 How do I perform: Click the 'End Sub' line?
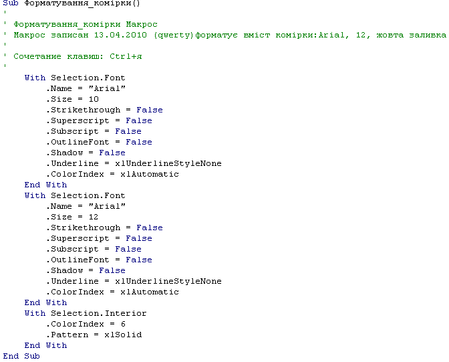click(21, 356)
